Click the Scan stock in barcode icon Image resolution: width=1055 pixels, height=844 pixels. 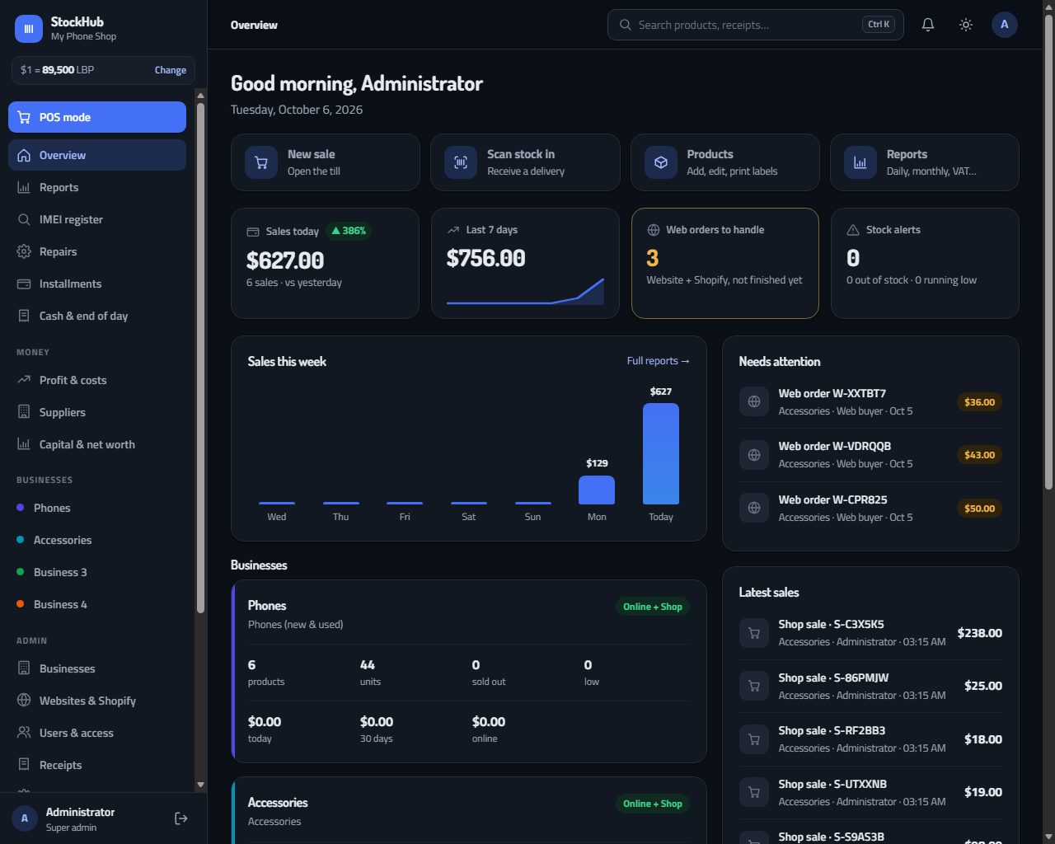click(461, 162)
